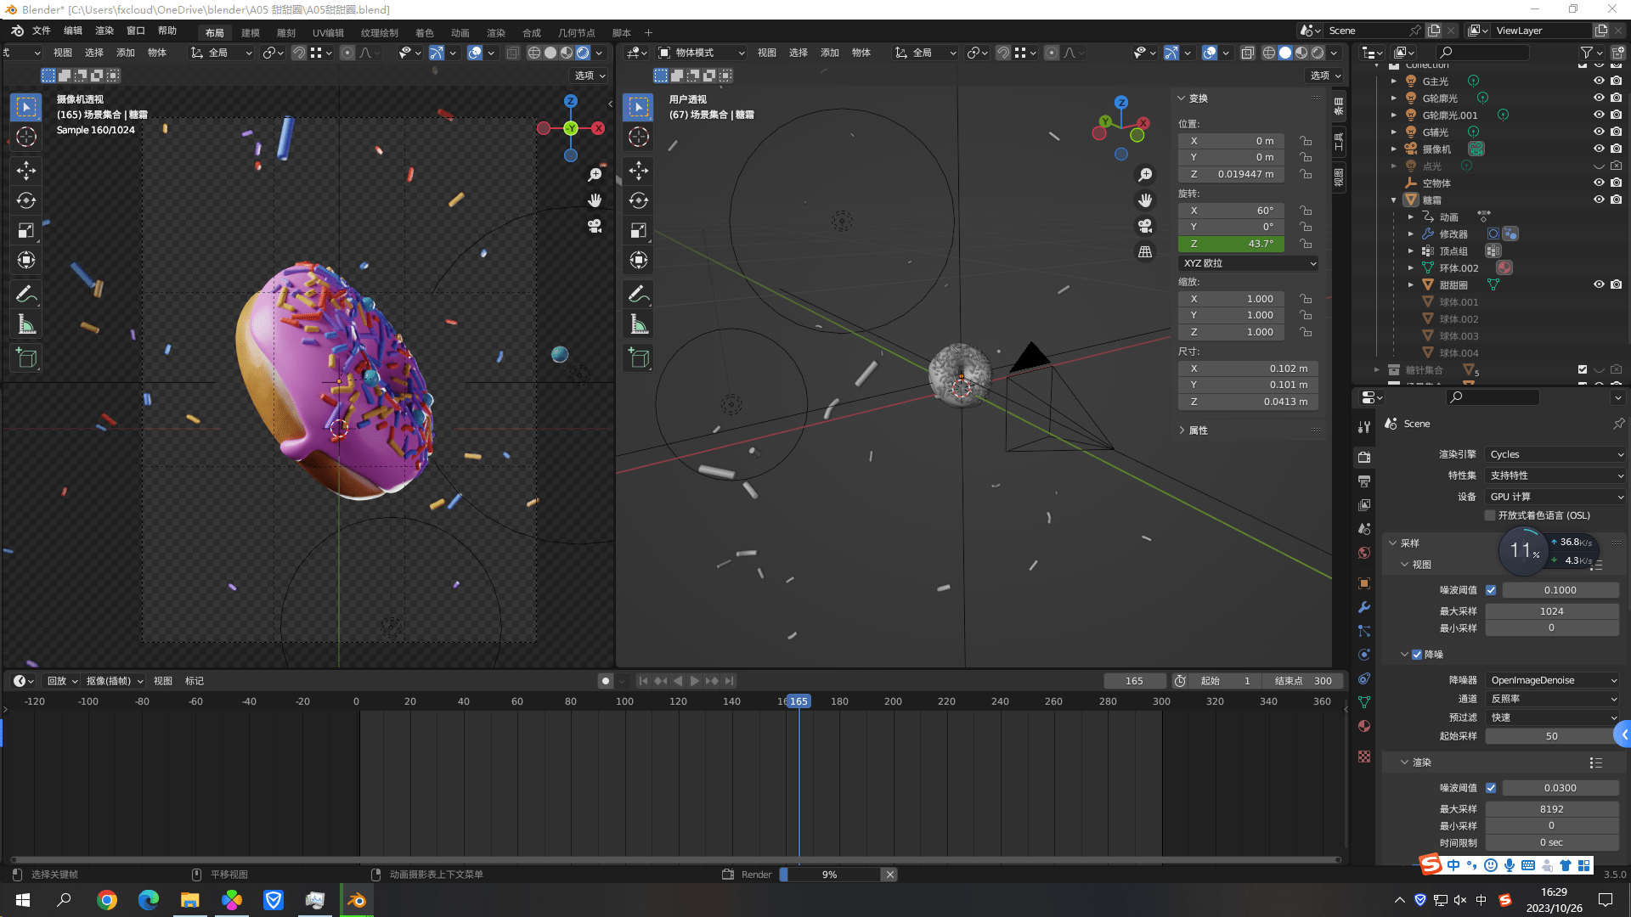The height and width of the screenshot is (917, 1631).
Task: Select the Transform tool in user perspective viewport
Action: point(639,260)
